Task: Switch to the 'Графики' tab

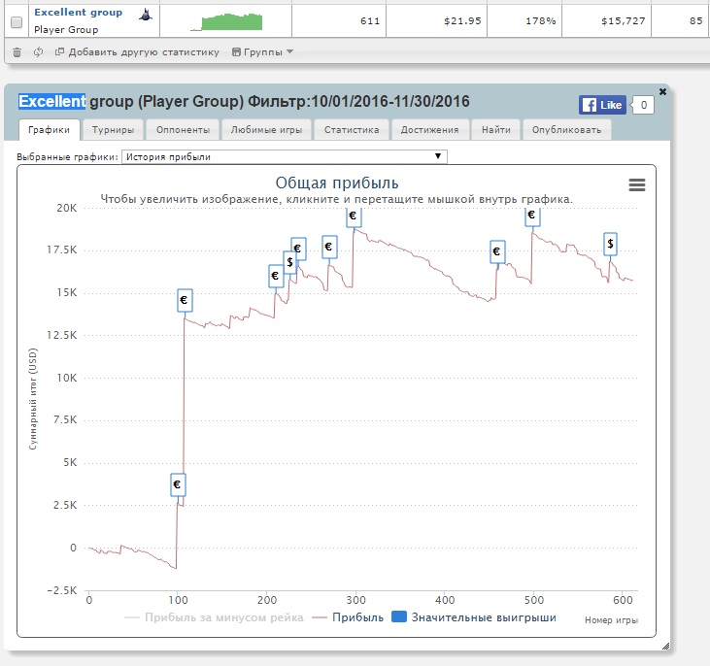Action: 49,130
